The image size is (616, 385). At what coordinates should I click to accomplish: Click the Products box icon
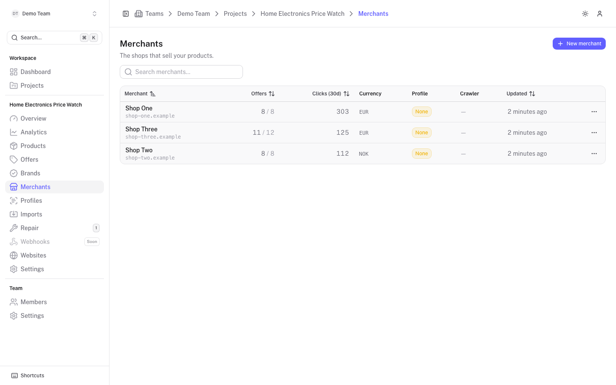[14, 146]
